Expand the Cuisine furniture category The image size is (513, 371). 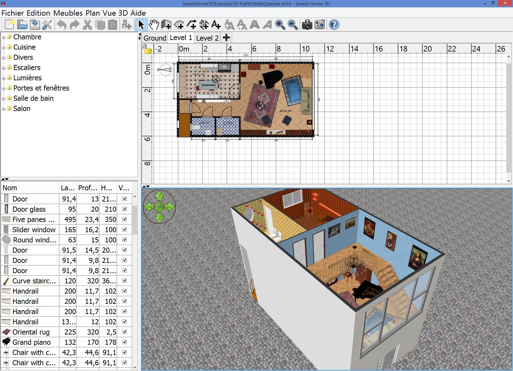click(x=4, y=47)
